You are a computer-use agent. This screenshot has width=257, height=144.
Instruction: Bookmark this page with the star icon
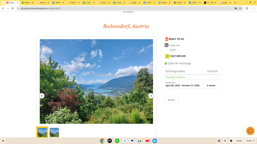point(240,8)
